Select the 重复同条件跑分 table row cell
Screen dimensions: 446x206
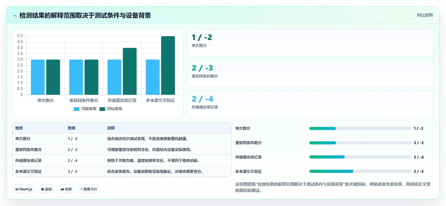click(28, 150)
